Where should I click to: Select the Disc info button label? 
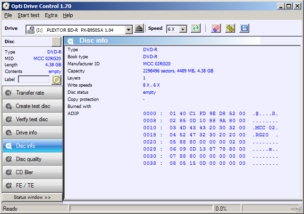click(x=25, y=146)
